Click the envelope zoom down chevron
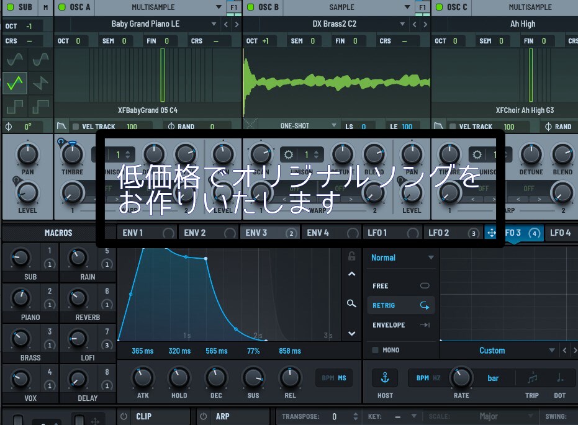 [352, 333]
